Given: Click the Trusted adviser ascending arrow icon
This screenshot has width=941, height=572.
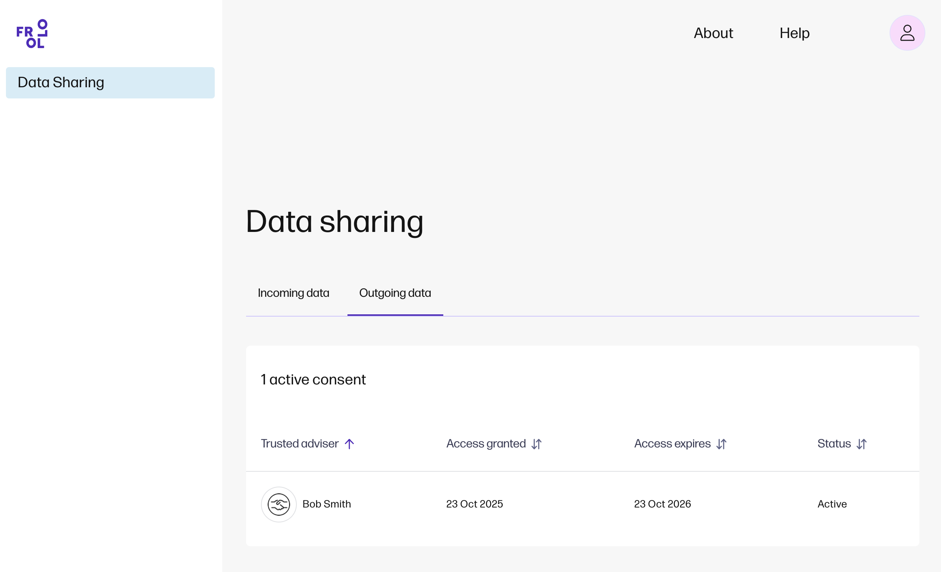Looking at the screenshot, I should point(349,444).
